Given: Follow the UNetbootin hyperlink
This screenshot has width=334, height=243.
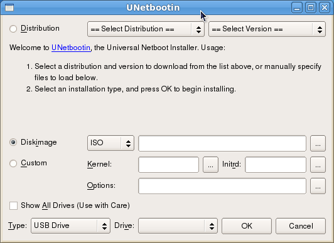Looking at the screenshot, I should tap(71, 48).
